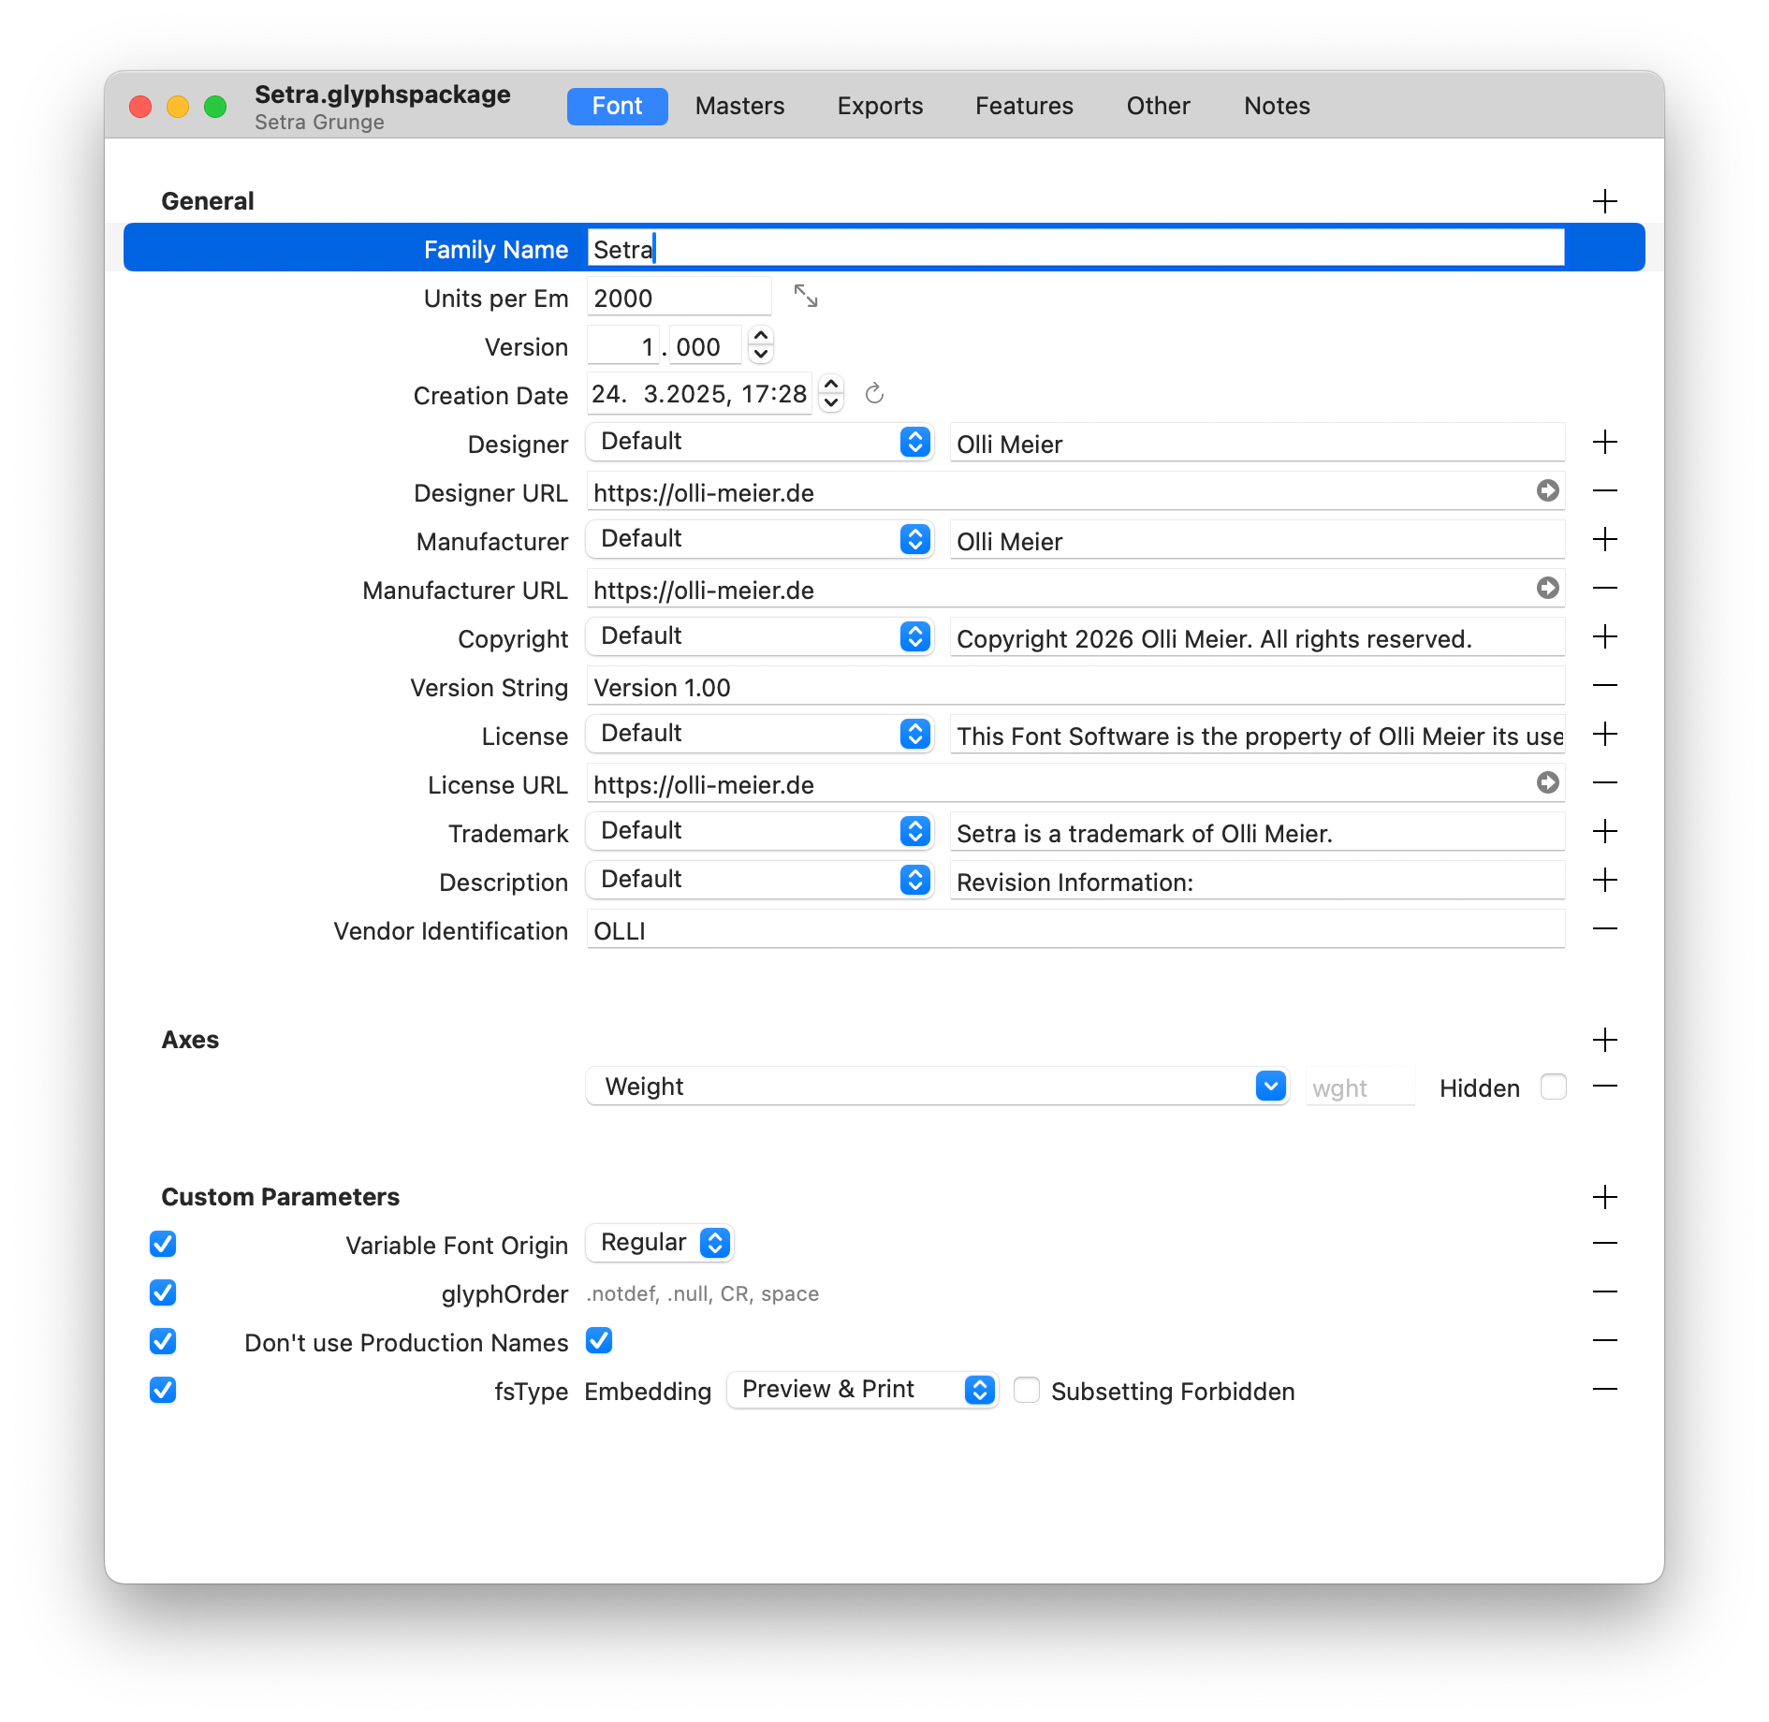The width and height of the screenshot is (1769, 1722).
Task: Click the plus icon in General header
Action: [x=1604, y=201]
